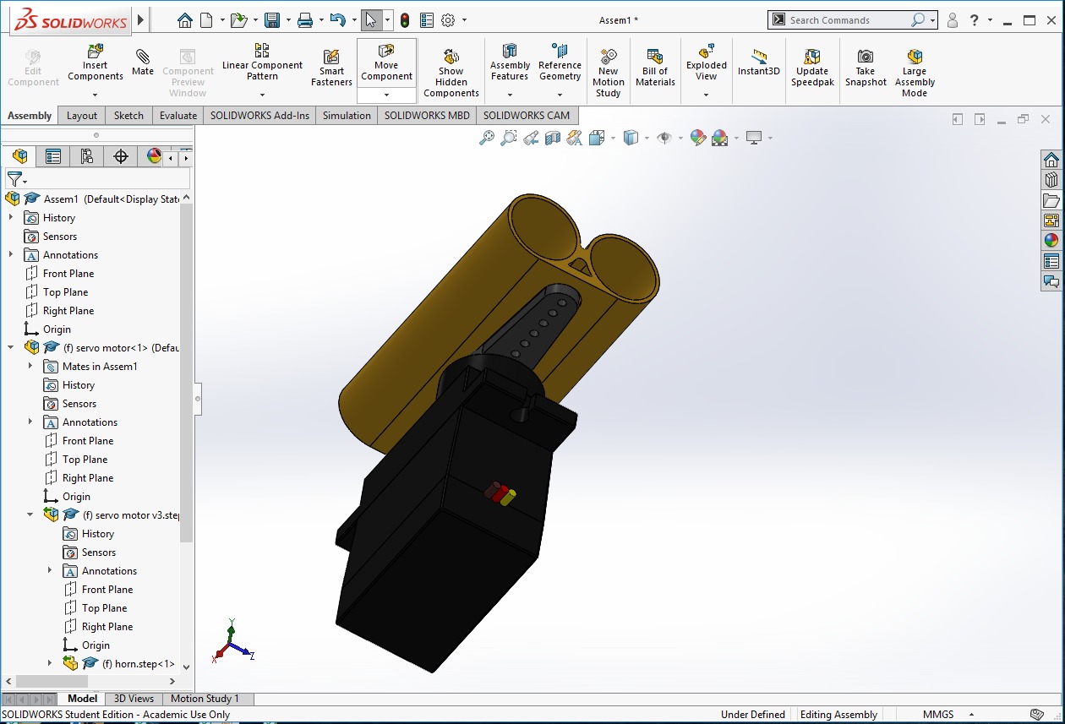Open Options gear icon
Viewport: 1065px width, 724px height.
pyautogui.click(x=449, y=20)
